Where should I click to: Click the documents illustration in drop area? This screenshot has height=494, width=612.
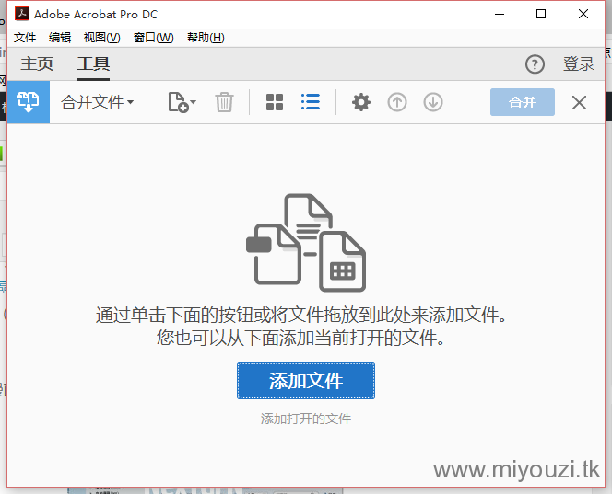(306, 242)
